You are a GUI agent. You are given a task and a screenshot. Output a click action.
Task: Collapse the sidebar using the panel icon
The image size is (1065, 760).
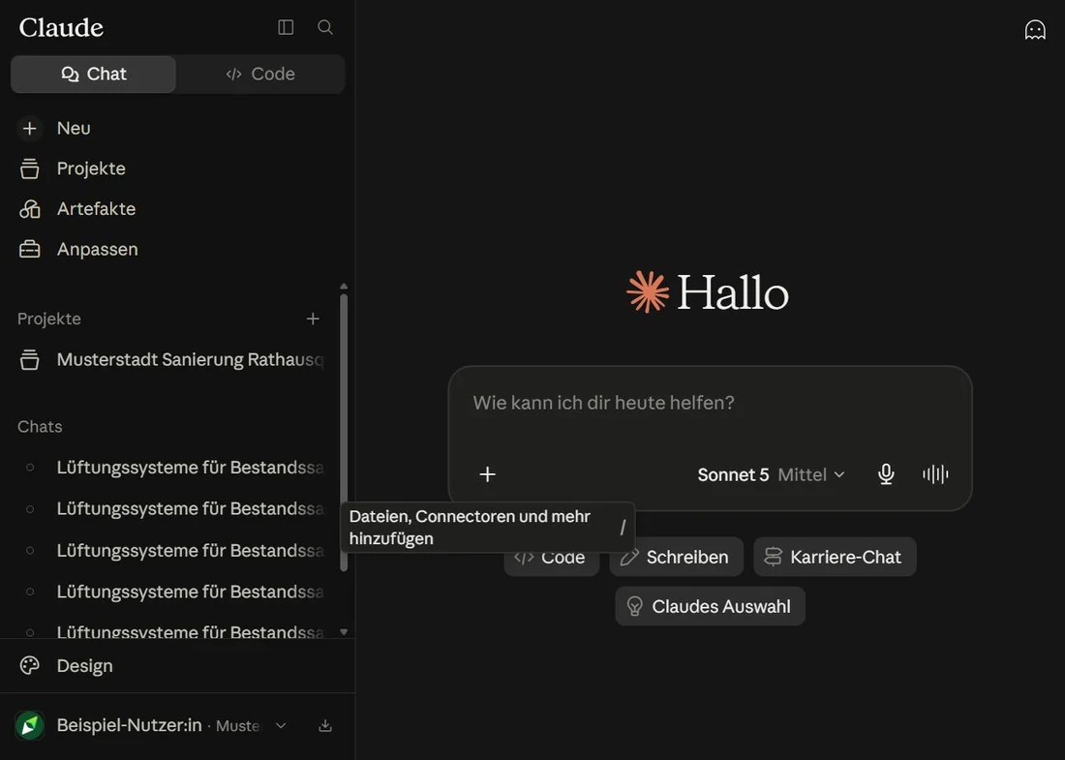point(286,27)
